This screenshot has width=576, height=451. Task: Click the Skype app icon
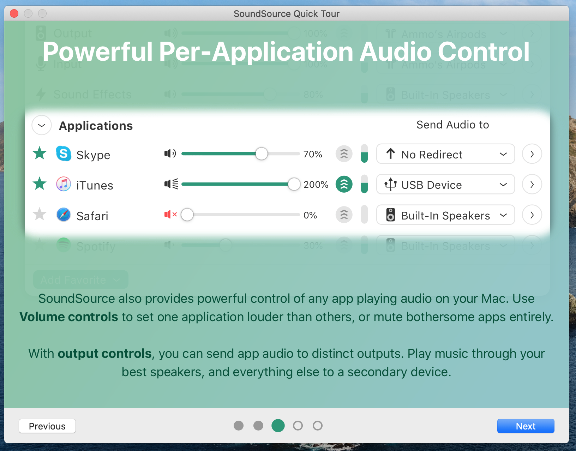point(64,154)
